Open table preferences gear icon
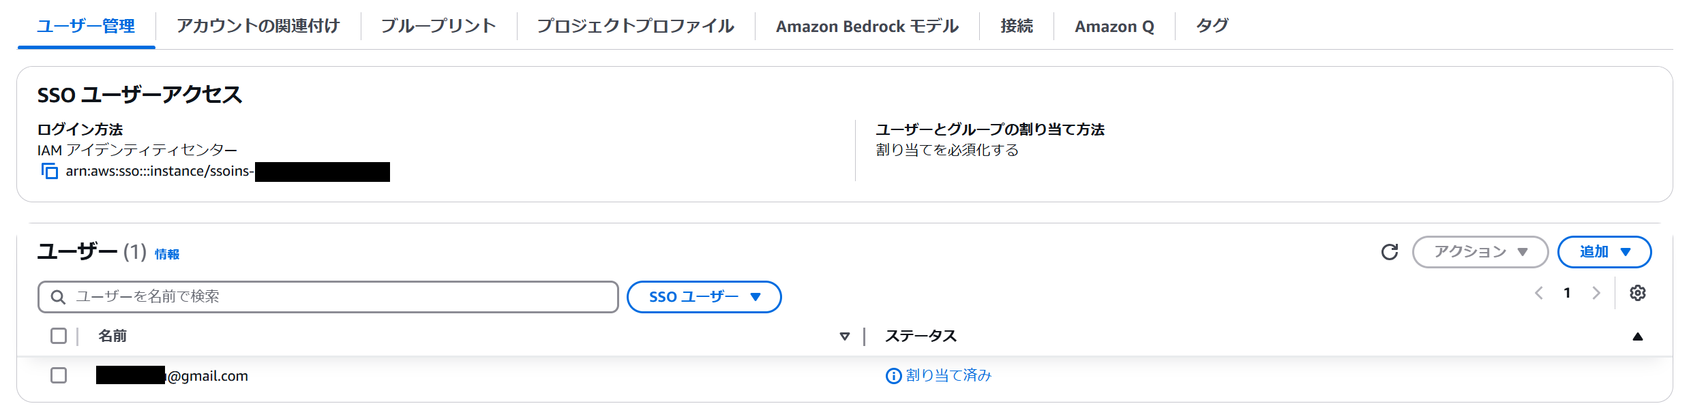Screen dimensions: 1689x408 (1637, 293)
